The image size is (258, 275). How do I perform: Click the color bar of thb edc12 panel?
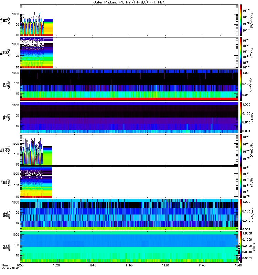[x=241, y=85]
